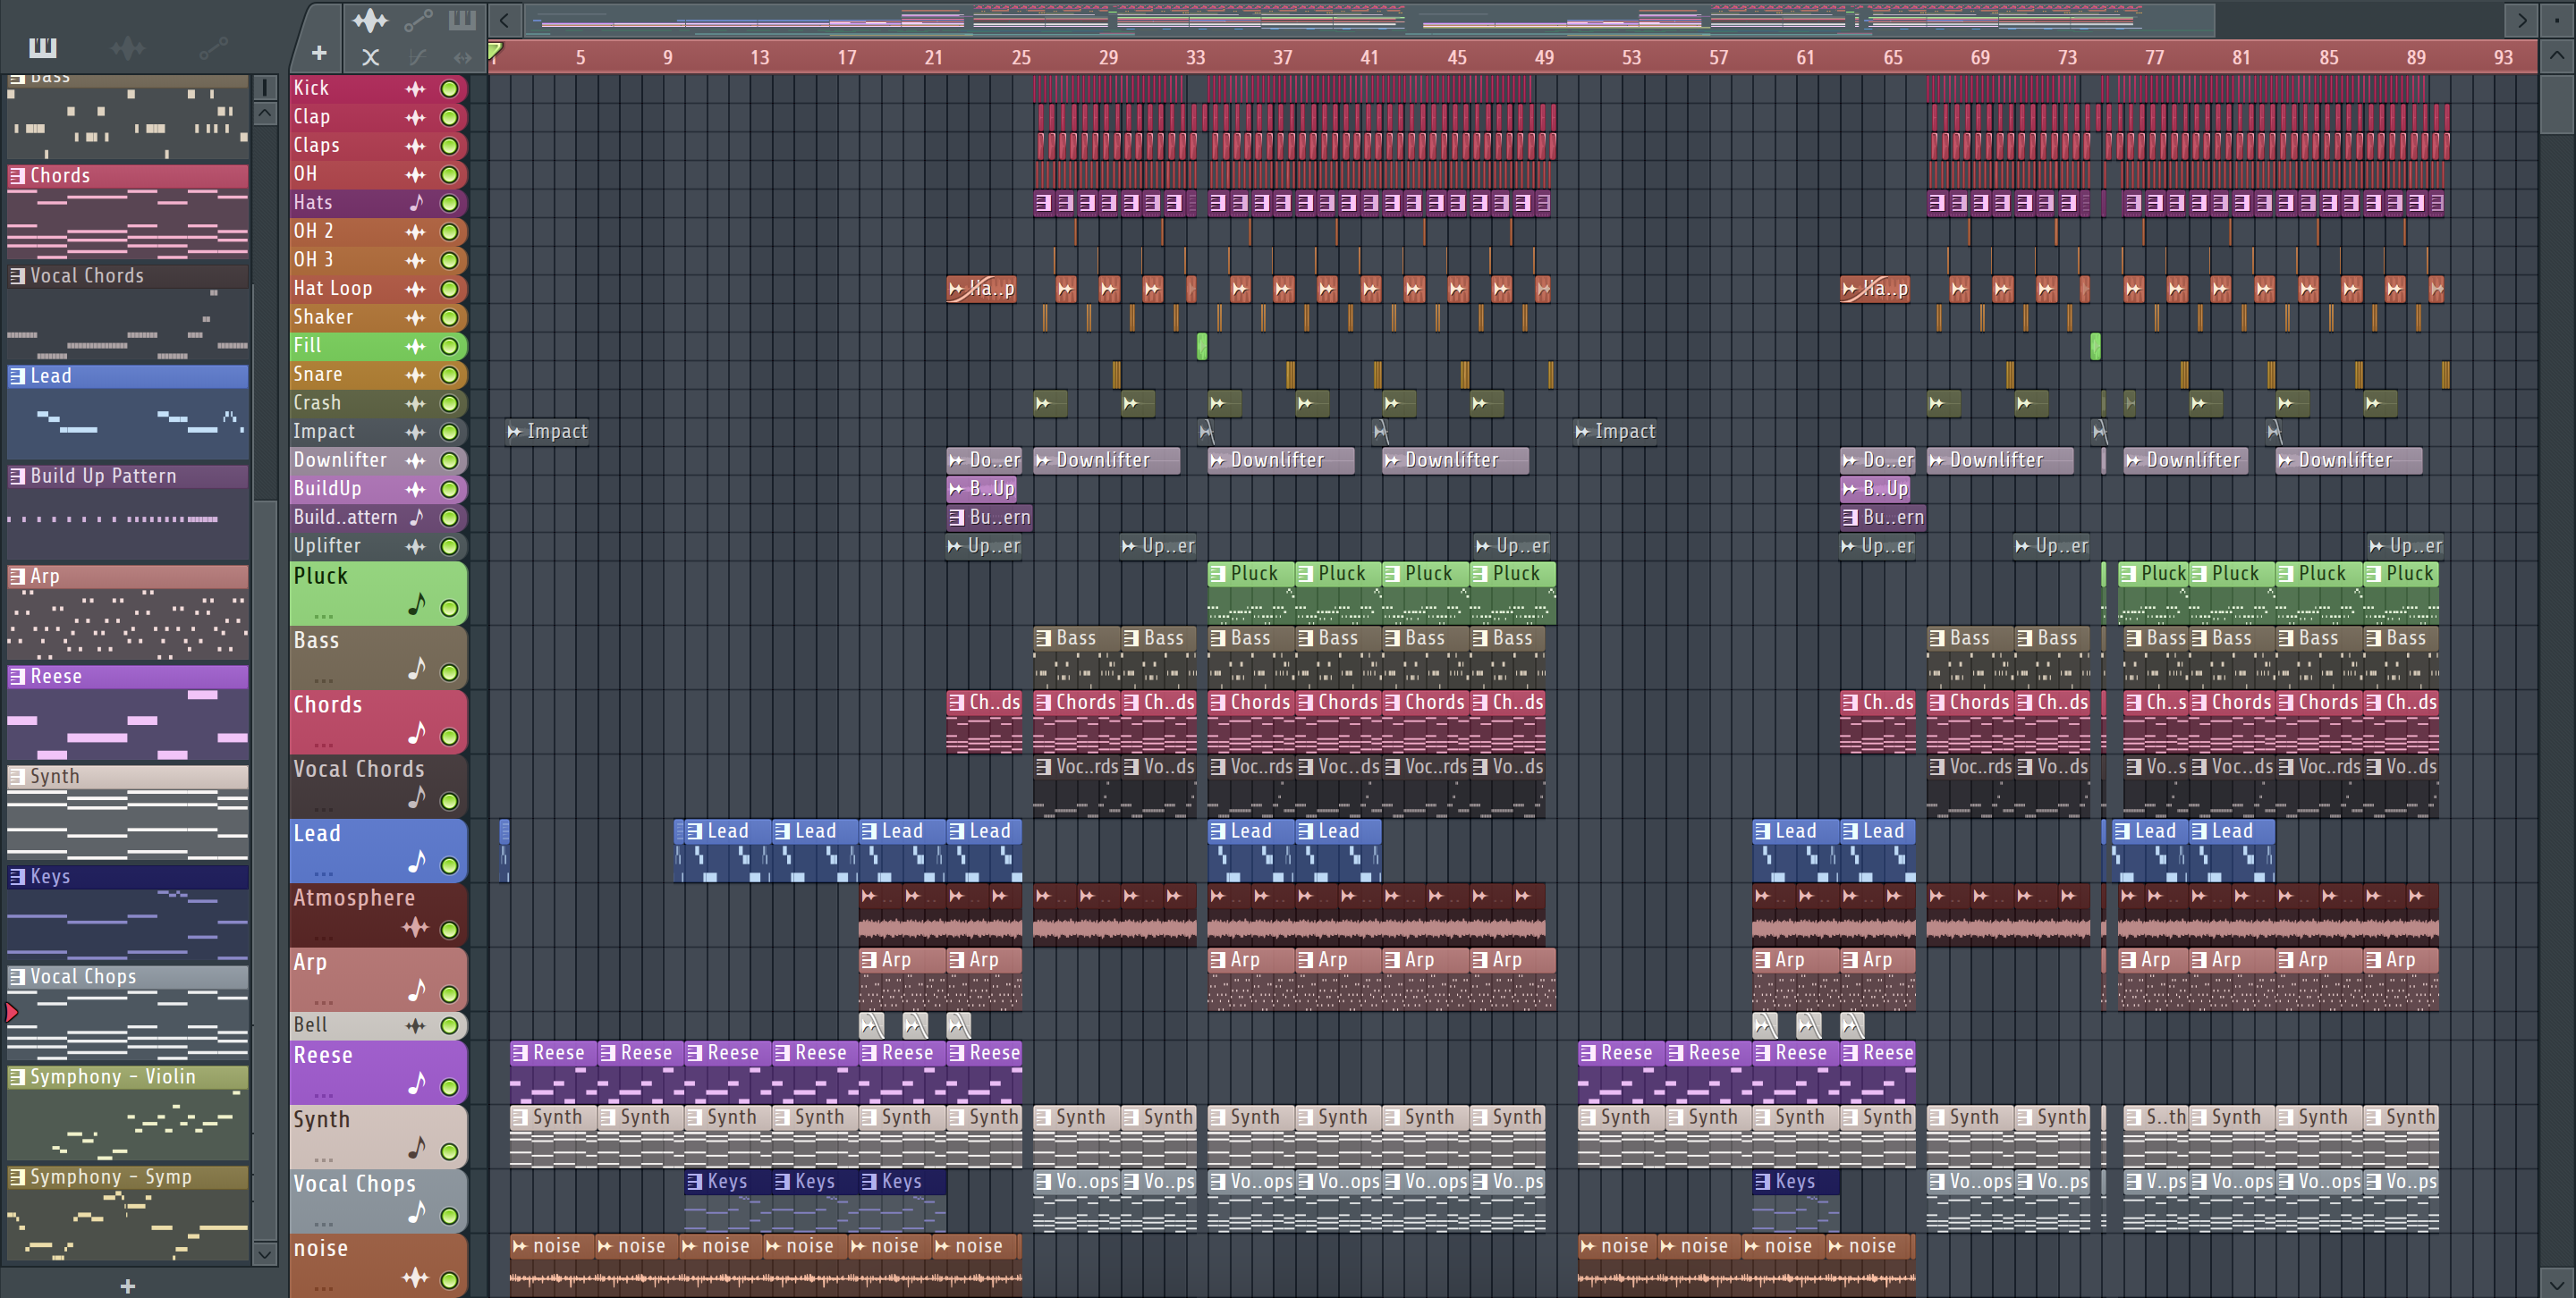Click bar 65 on the timeline ruler
Viewport: 2576px width, 1298px height.
tap(1892, 57)
